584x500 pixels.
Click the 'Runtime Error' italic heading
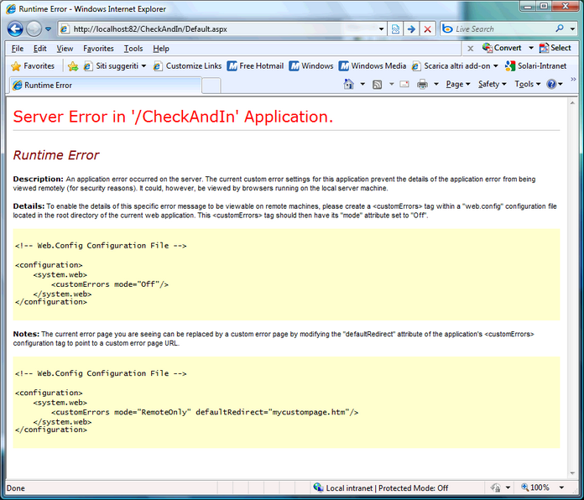point(56,155)
